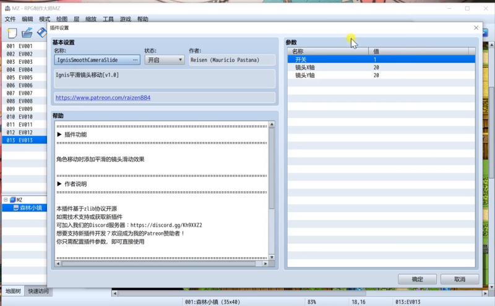Click the up arrow on help scrollbar

pyautogui.click(x=272, y=124)
